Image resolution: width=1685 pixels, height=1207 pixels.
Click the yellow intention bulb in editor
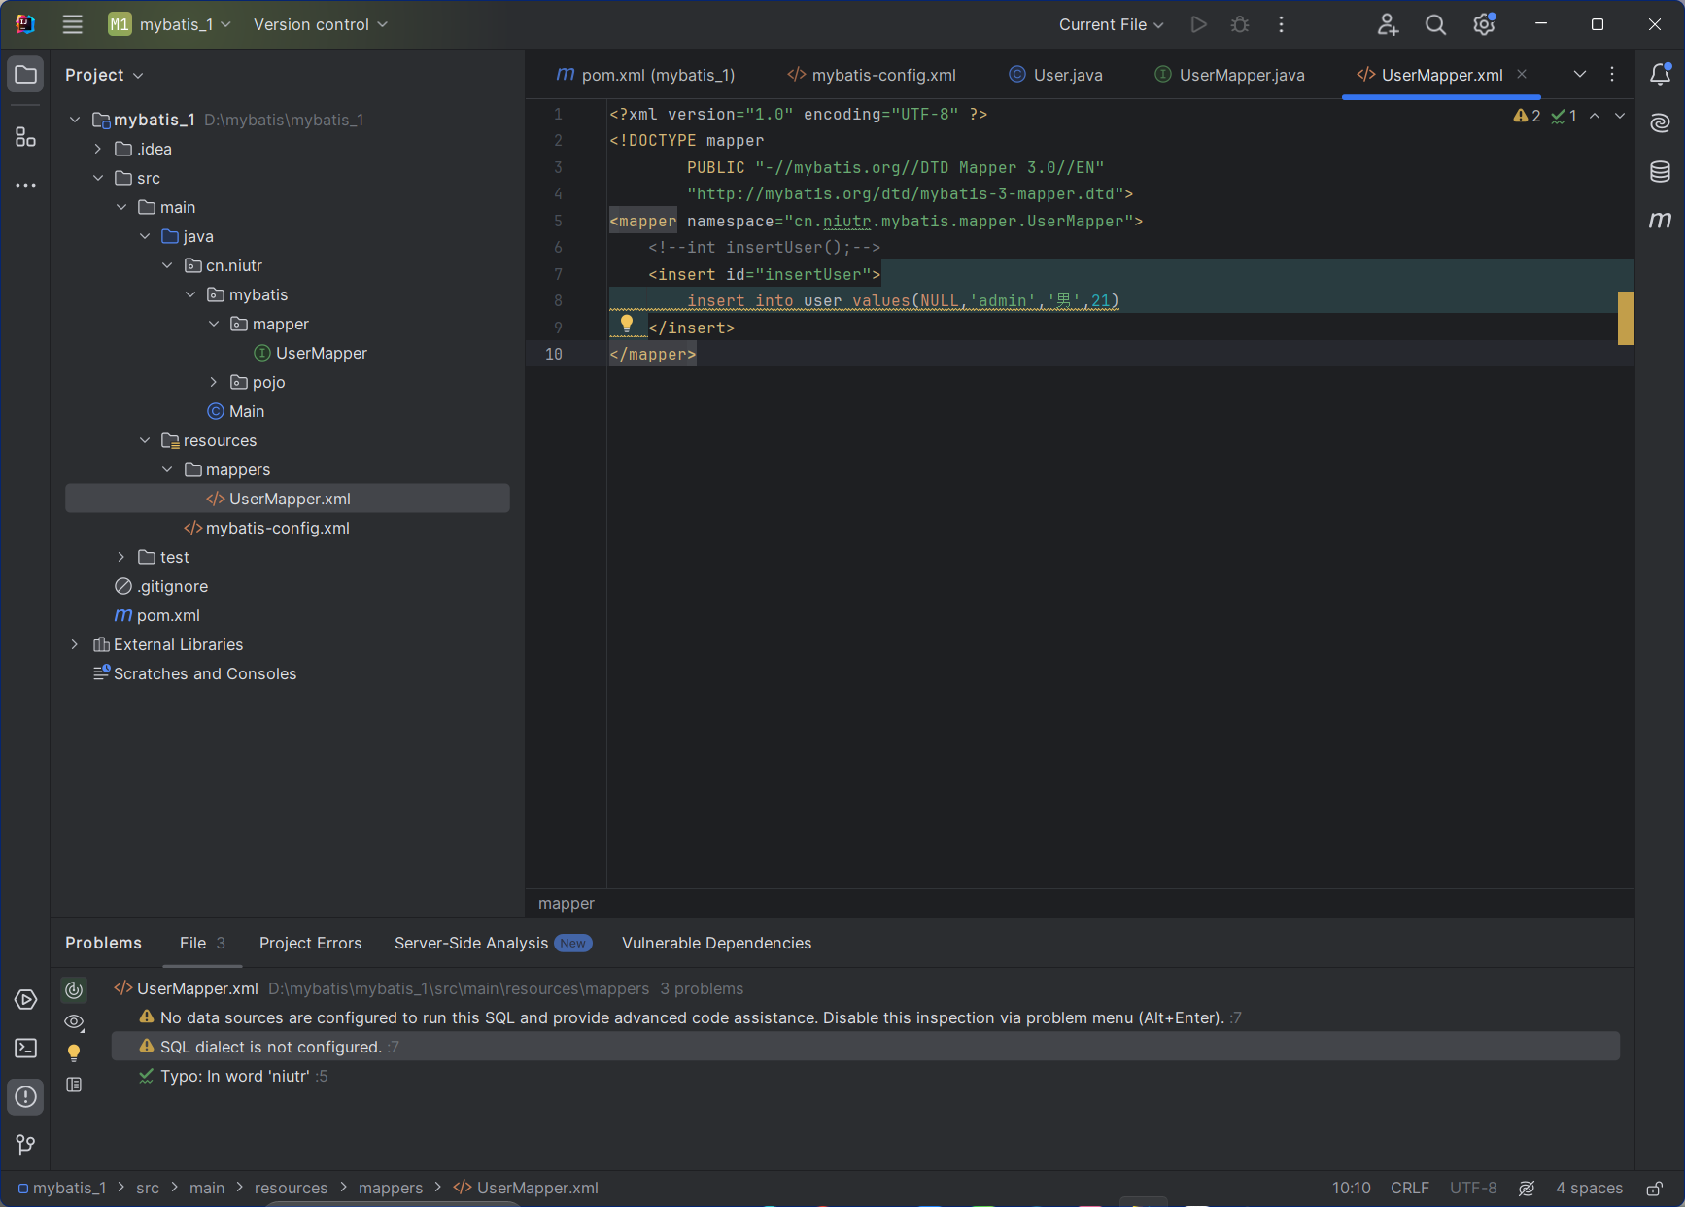pos(627,323)
